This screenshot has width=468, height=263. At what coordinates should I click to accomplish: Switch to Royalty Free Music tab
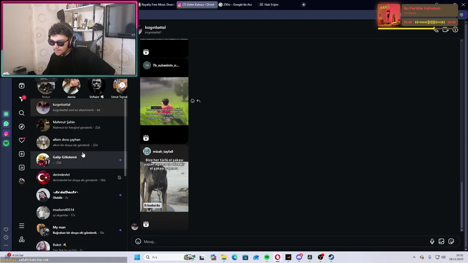[x=156, y=4]
